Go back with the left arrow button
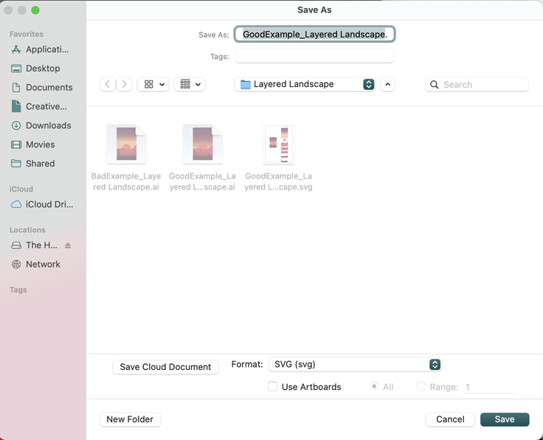The width and height of the screenshot is (543, 440). tap(108, 85)
